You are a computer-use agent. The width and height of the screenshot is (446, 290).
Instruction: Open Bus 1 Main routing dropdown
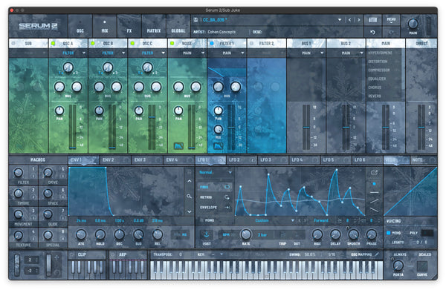point(306,53)
